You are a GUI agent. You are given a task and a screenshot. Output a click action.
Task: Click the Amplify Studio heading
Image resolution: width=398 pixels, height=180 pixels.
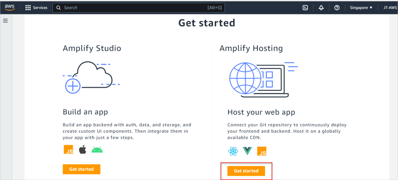click(92, 48)
